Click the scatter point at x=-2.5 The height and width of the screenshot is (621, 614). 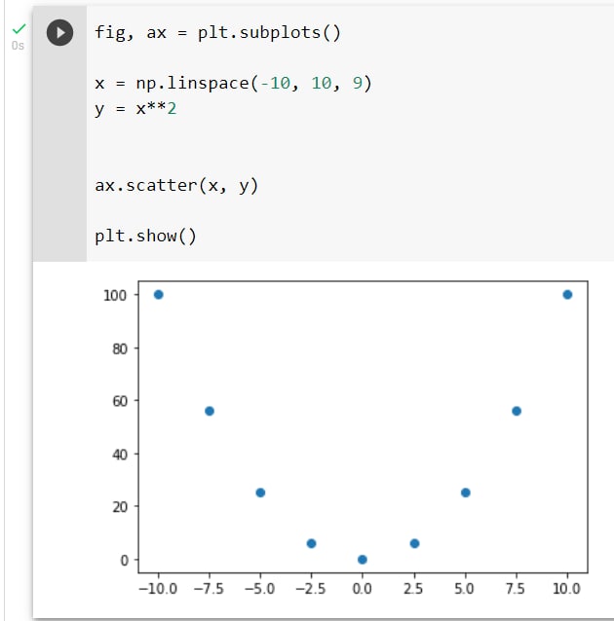point(311,543)
